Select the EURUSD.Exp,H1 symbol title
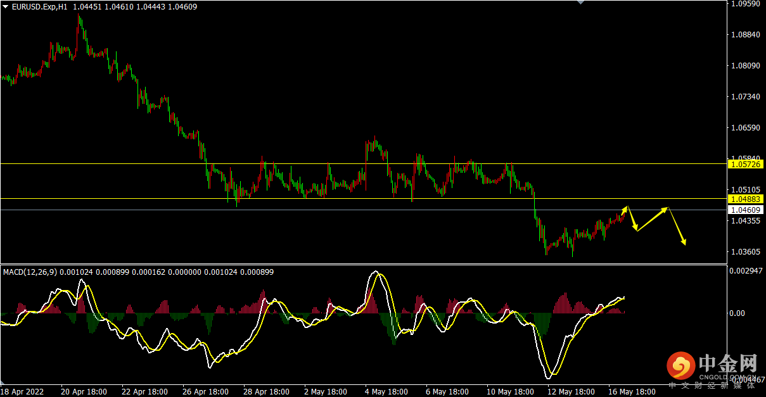Viewport: 766px width, 397px height. 41,6
